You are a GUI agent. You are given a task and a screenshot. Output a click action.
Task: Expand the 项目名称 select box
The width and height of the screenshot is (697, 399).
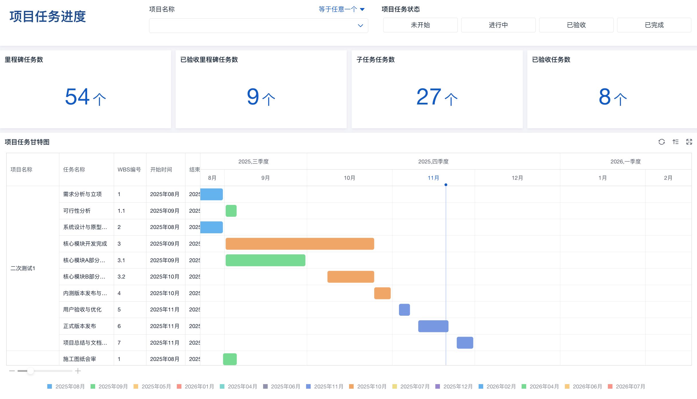point(252,25)
